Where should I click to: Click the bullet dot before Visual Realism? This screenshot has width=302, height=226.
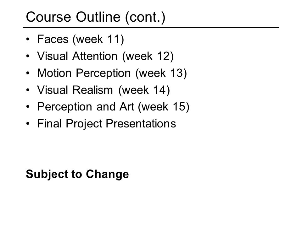click(28, 90)
